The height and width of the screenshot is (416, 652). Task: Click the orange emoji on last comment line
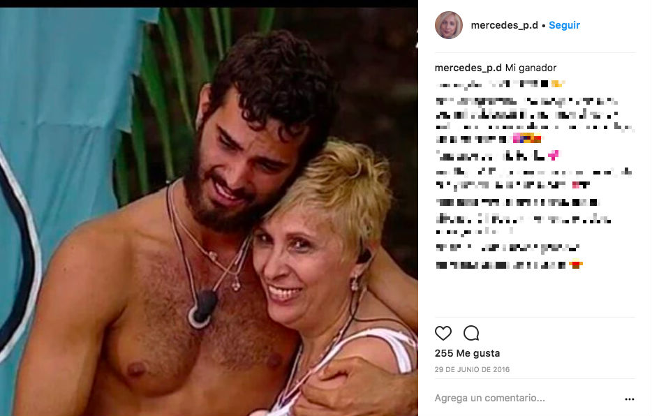(576, 265)
